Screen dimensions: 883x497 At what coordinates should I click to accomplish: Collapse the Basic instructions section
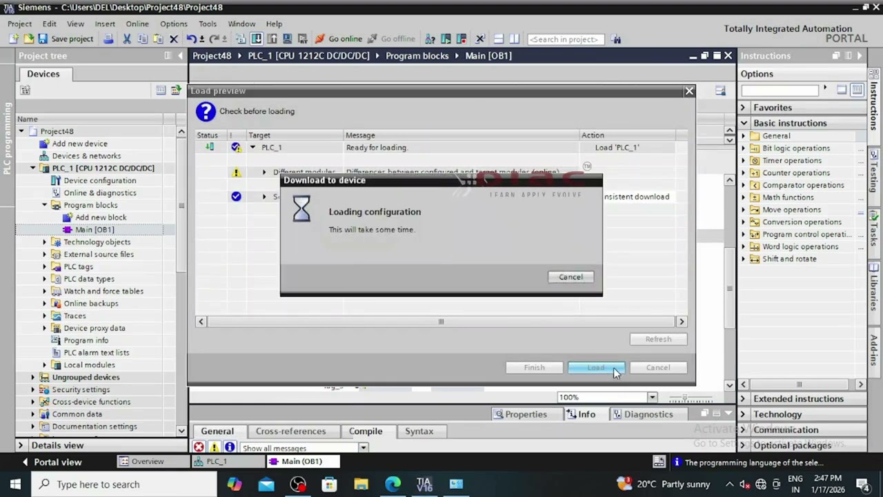click(744, 123)
